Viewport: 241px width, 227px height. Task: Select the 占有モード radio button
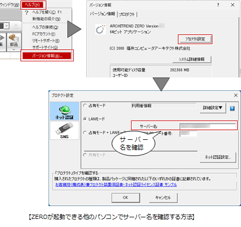click(85, 105)
